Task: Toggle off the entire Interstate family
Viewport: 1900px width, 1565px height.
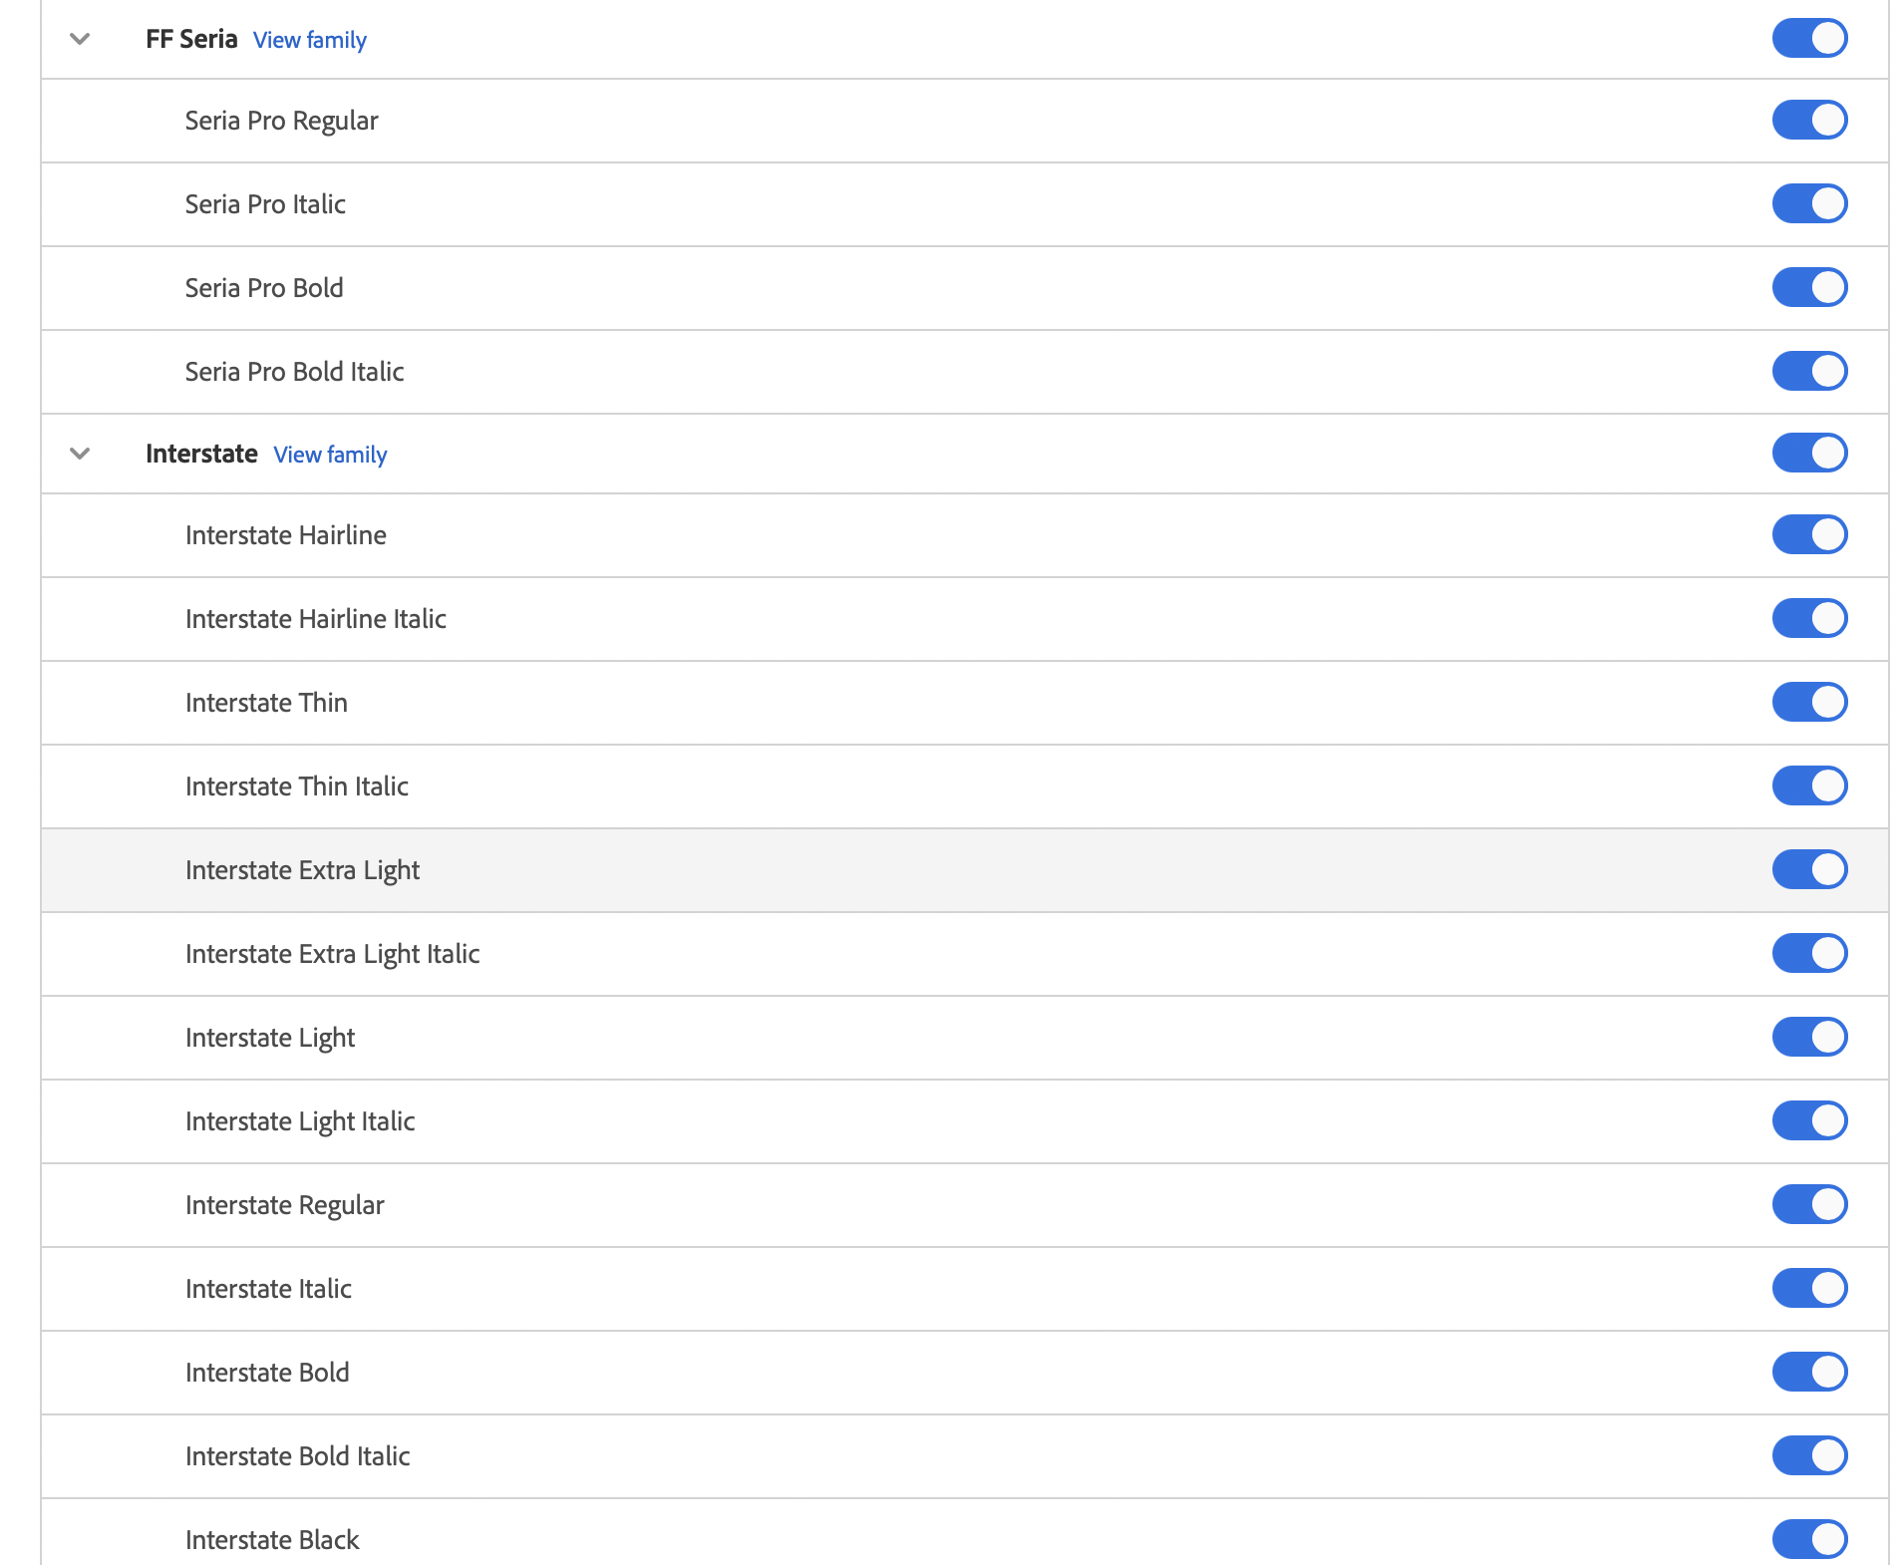Action: (x=1808, y=454)
